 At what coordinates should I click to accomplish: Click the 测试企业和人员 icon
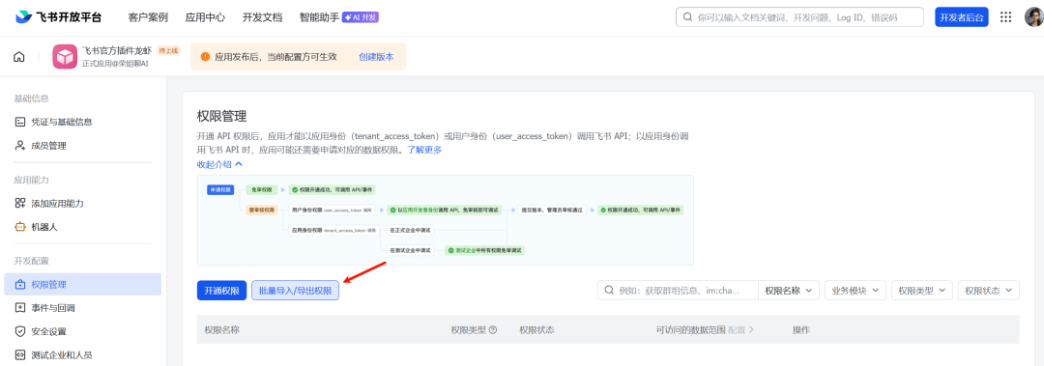20,354
